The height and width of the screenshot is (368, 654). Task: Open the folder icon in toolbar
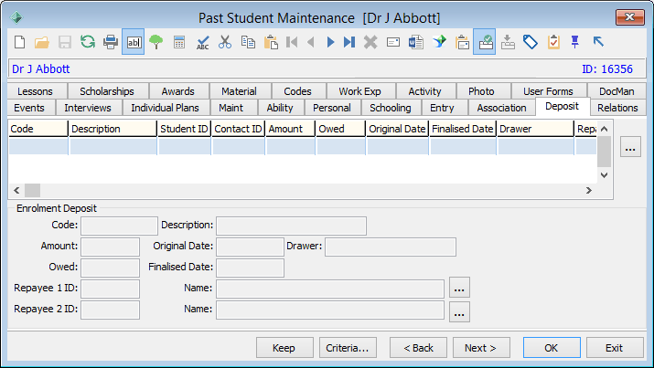[42, 42]
